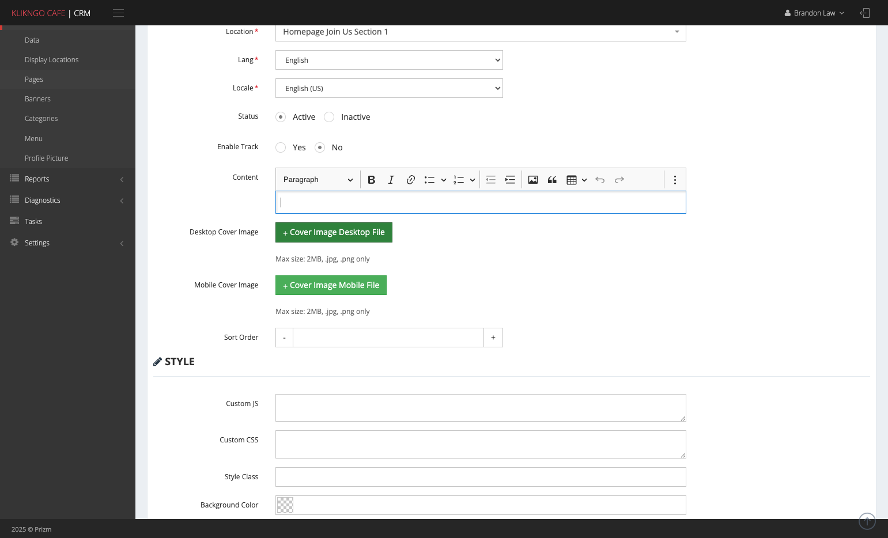Insert a bulleted list
Image resolution: width=888 pixels, height=538 pixels.
click(x=429, y=180)
